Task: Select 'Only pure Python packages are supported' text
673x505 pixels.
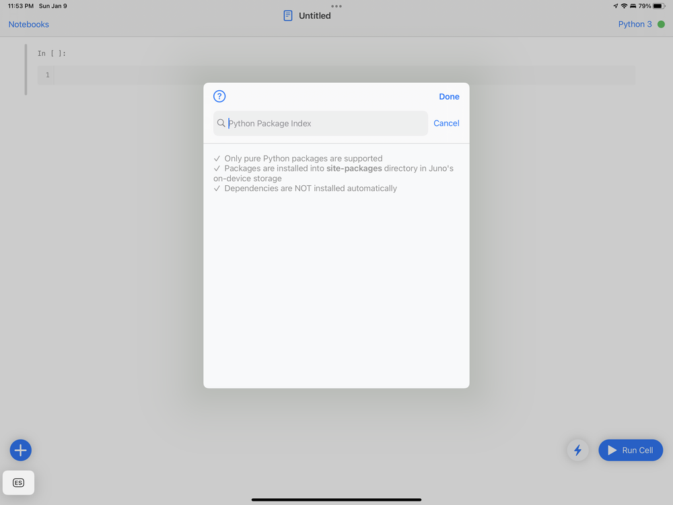Action: pos(303,158)
